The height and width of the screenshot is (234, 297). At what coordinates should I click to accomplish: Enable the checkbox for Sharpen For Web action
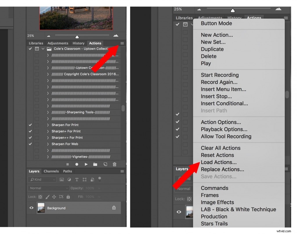click(x=30, y=144)
